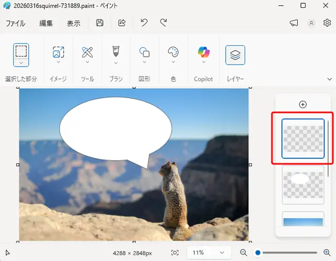The image size is (336, 261).
Task: Close the Paint window
Action: click(x=325, y=6)
